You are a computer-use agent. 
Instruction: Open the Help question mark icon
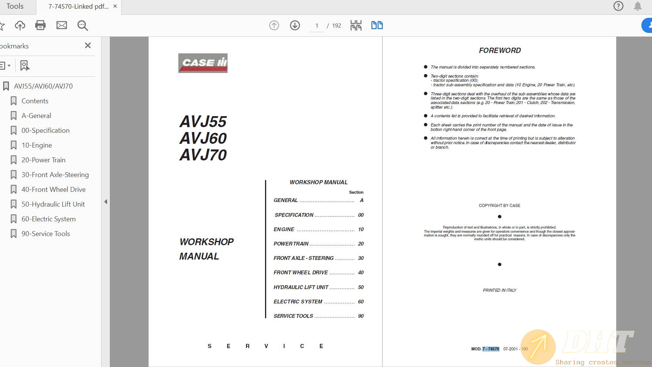coord(618,6)
